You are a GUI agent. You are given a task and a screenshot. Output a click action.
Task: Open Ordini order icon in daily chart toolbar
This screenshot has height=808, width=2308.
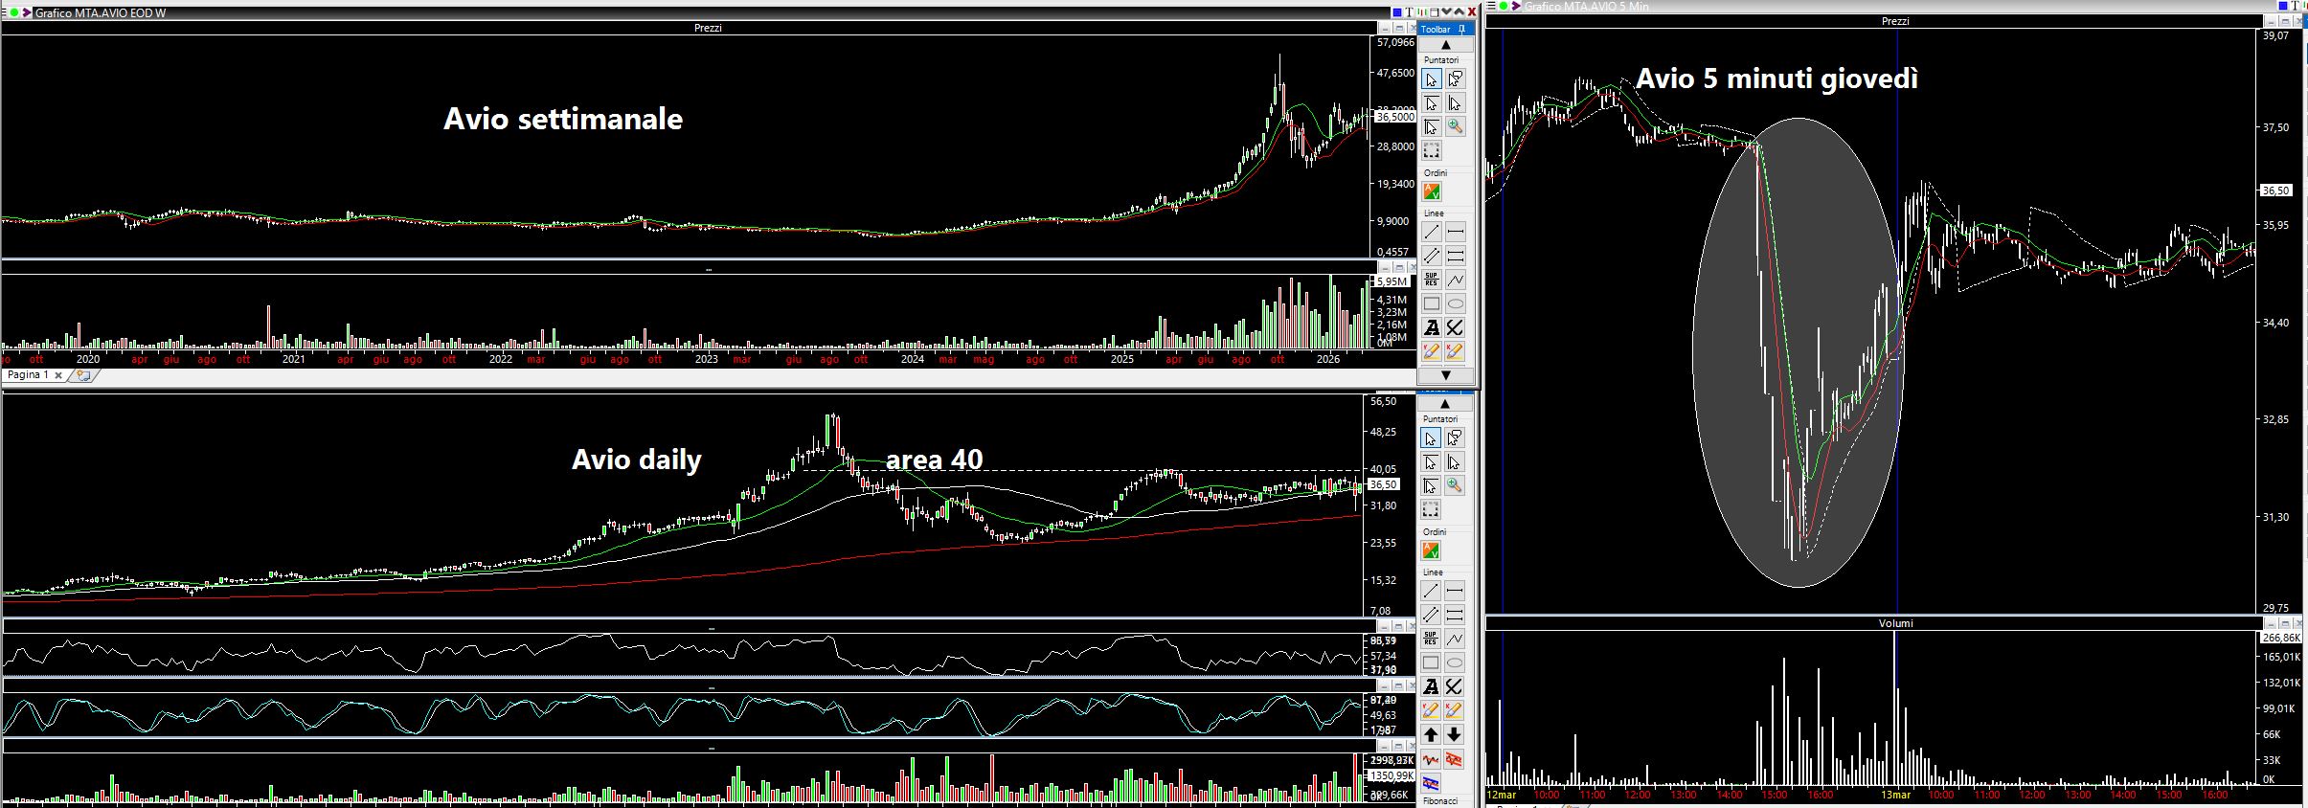coord(1430,550)
